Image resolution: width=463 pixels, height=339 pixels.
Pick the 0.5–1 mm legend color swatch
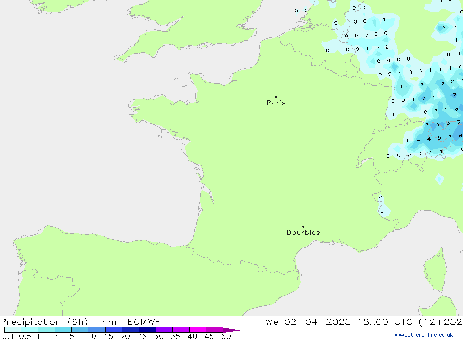point(30,330)
